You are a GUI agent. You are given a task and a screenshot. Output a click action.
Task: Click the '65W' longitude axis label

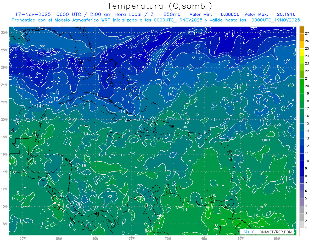[x=204, y=239]
